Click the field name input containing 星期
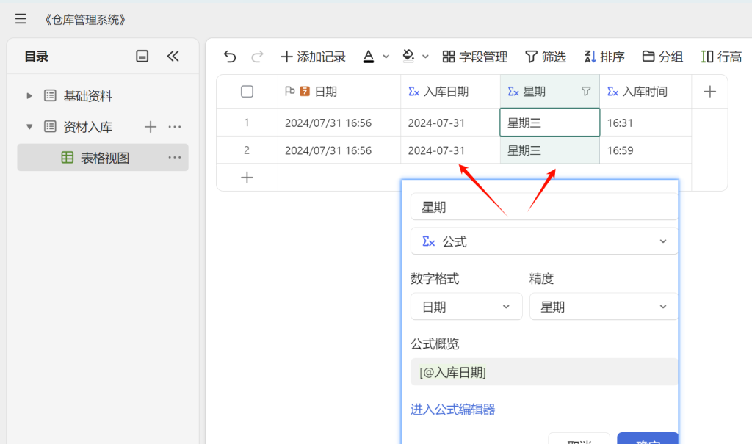Viewport: 752px width, 444px height. coord(544,207)
